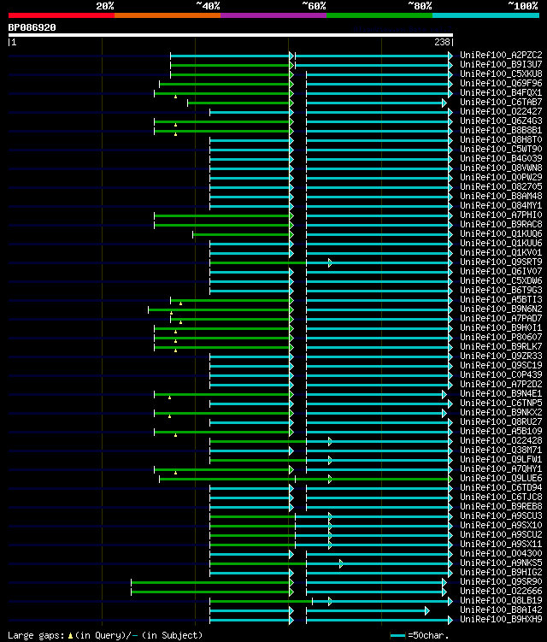Click the white query sequence bar

click(x=230, y=35)
